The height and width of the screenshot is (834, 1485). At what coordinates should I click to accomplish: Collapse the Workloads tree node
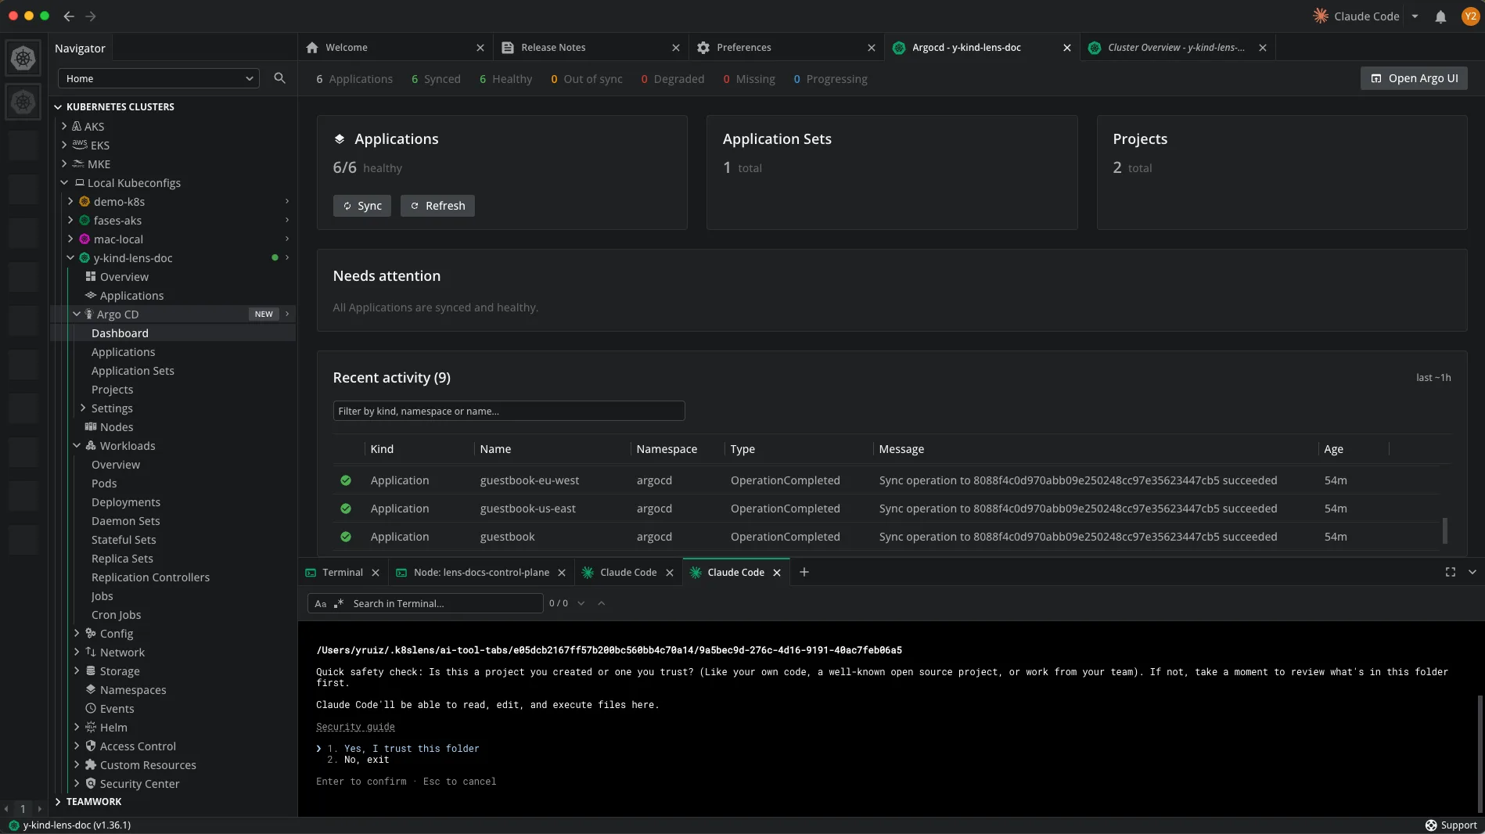pos(77,445)
